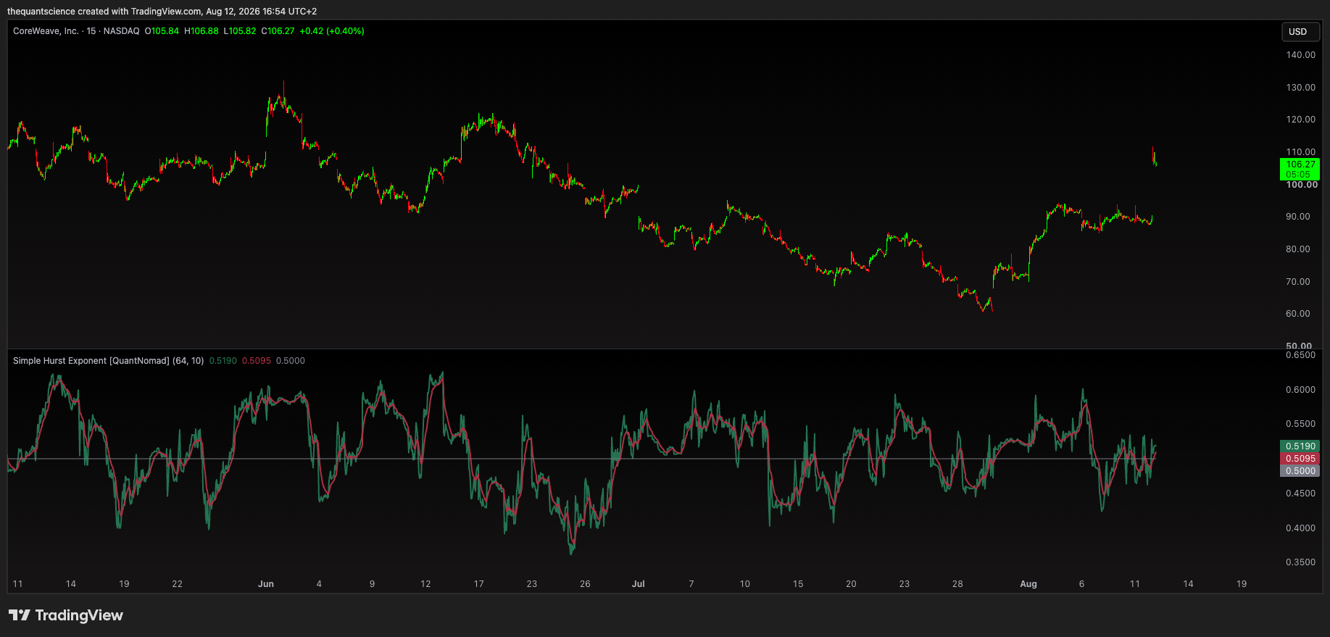1330x637 pixels.
Task: Click the 15 date label on time axis
Action: (x=798, y=584)
